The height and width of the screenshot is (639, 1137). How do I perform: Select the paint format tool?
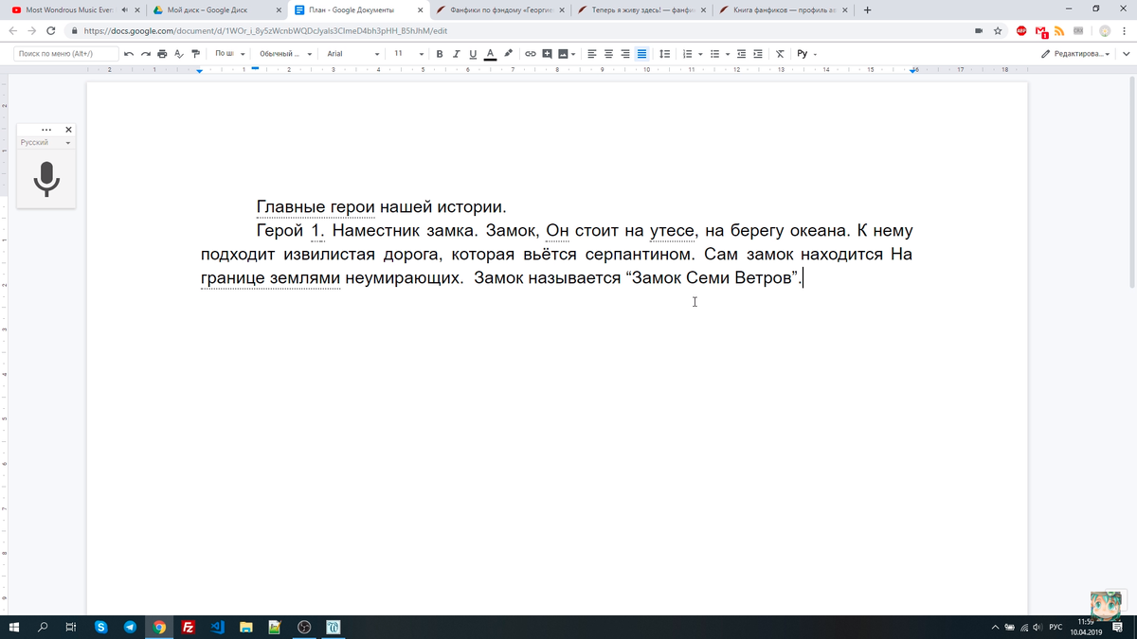pos(195,54)
